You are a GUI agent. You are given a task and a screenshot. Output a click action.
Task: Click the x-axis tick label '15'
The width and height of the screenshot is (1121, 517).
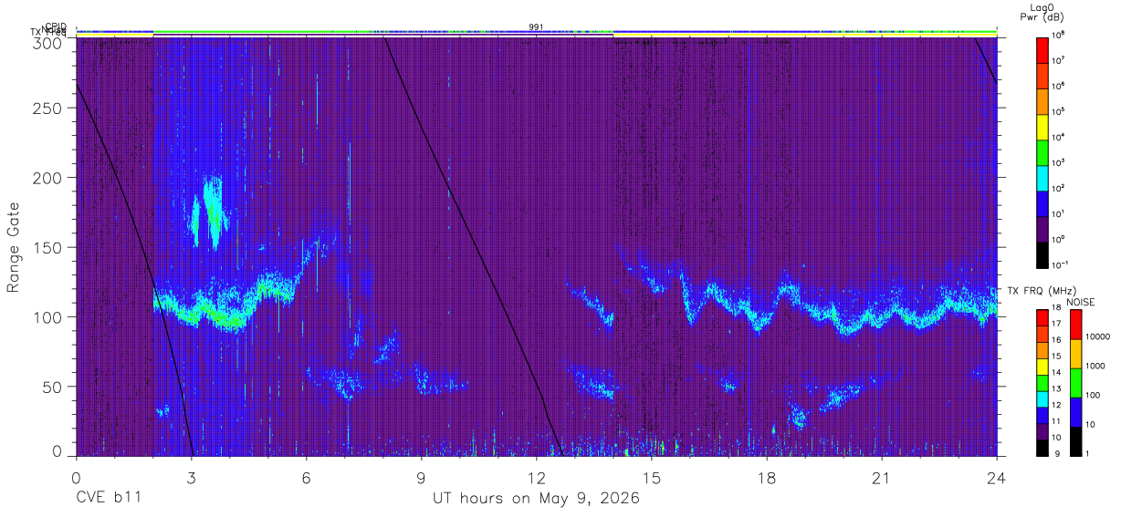click(652, 478)
